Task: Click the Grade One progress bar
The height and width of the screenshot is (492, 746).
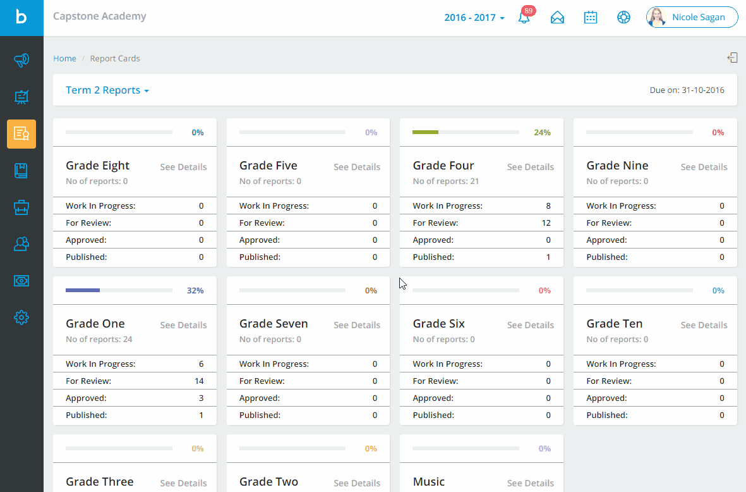Action: [x=119, y=290]
